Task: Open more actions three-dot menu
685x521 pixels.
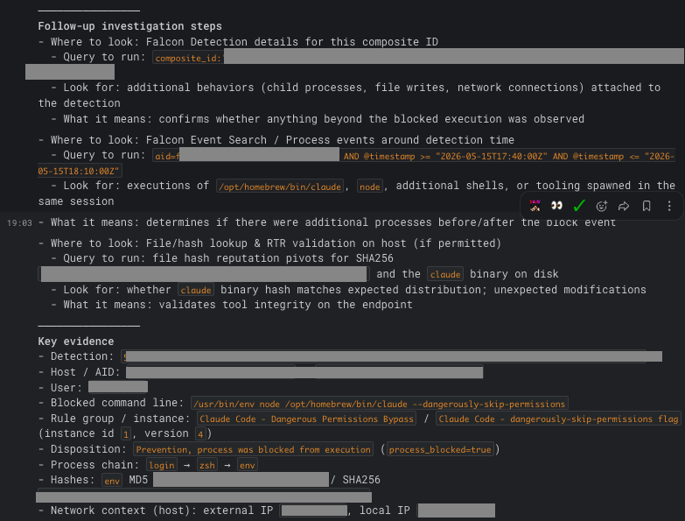Action: 669,206
